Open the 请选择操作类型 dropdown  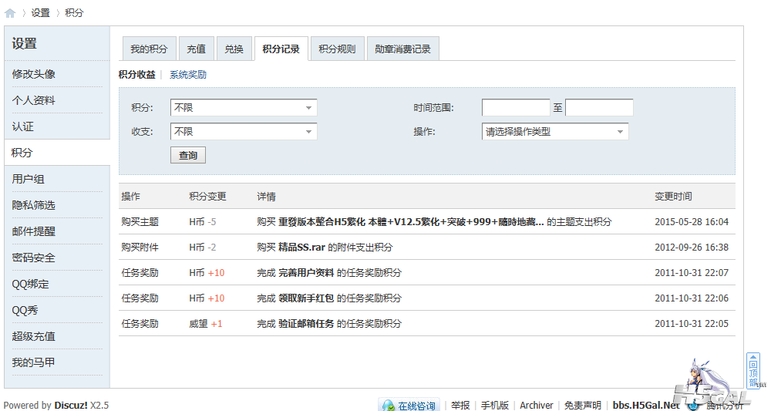[x=555, y=132]
